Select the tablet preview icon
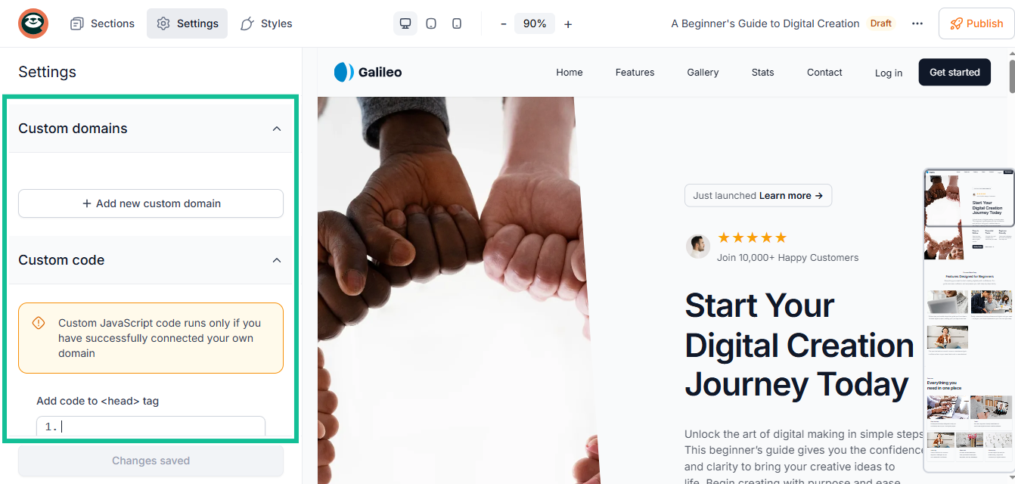Viewport: 1015px width, 484px height. pyautogui.click(x=430, y=23)
